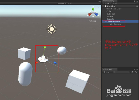This screenshot has height=100, width=139.
Task: Toggle the Project panel lock icon
Action: point(134,70)
